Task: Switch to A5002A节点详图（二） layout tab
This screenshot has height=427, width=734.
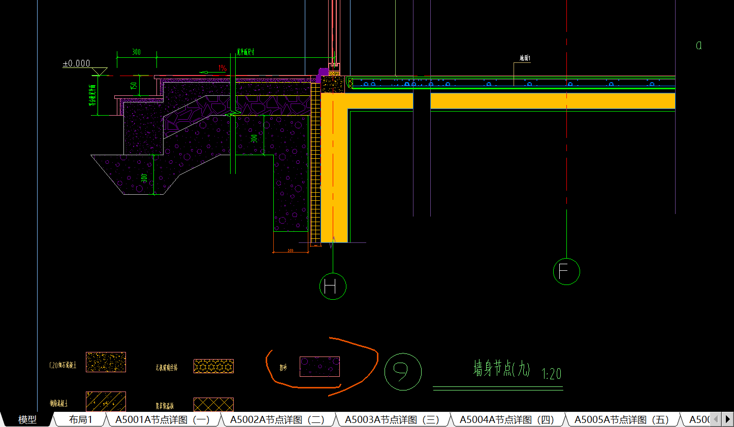Action: [x=277, y=419]
